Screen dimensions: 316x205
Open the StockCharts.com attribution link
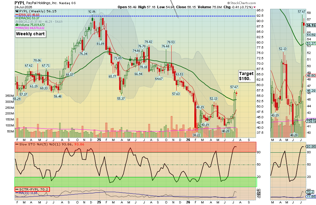241,3
